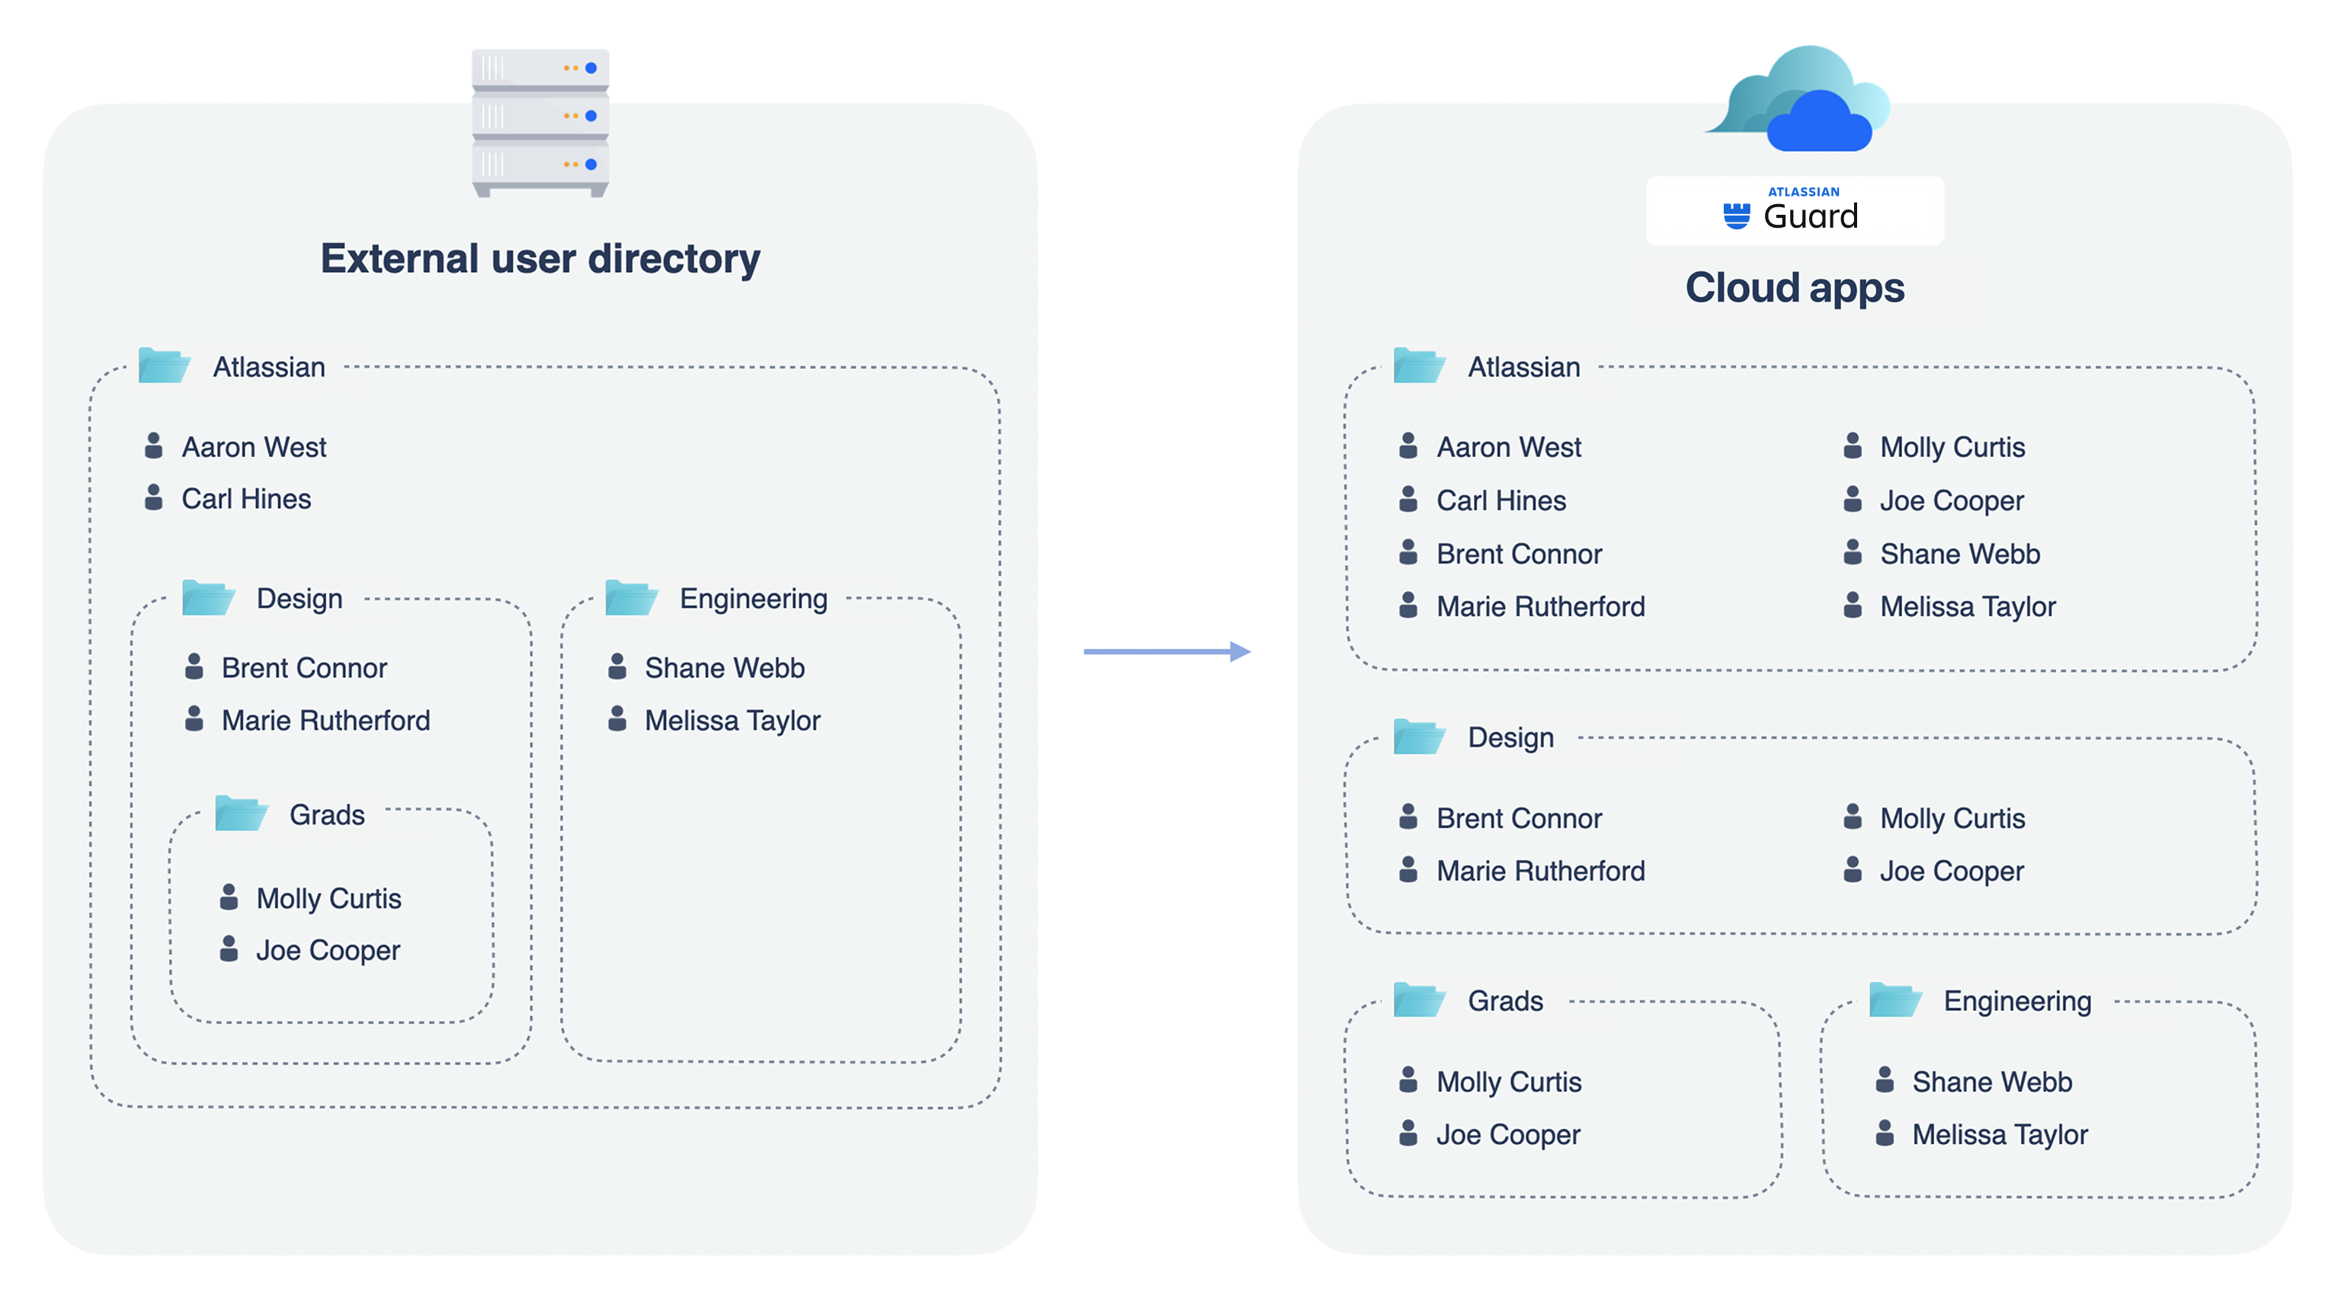2341x1295 pixels.
Task: Click the user icon beside Molly Curtis in Cloud Design group
Action: pos(1852,817)
